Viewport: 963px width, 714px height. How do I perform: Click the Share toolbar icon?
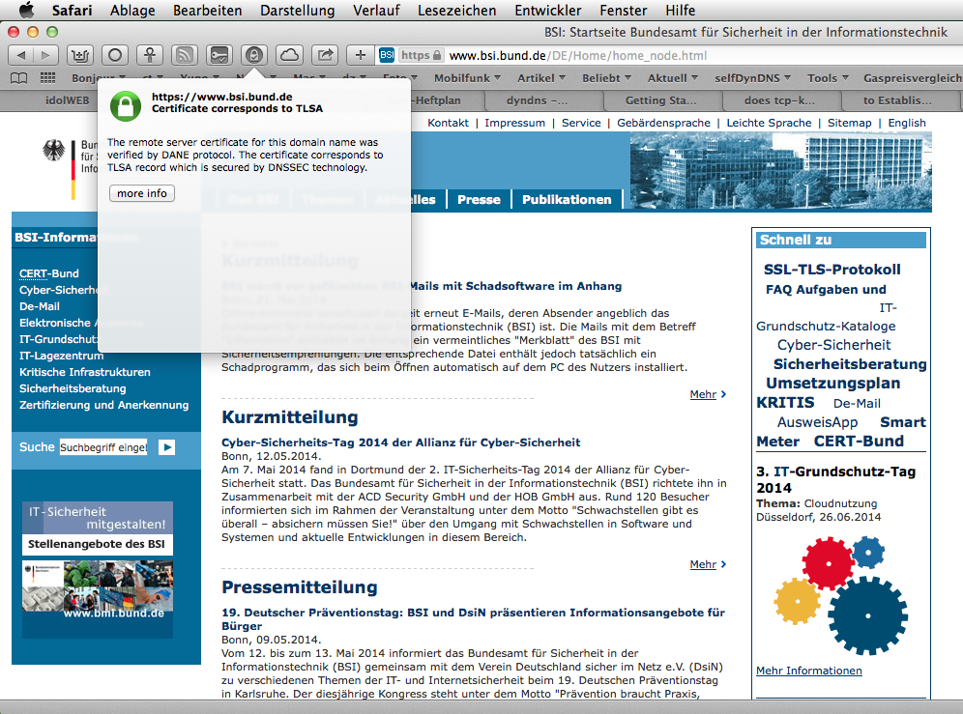(325, 55)
